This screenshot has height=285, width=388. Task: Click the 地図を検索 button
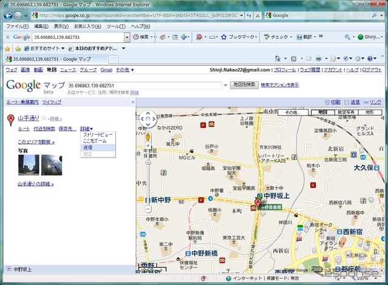244,85
